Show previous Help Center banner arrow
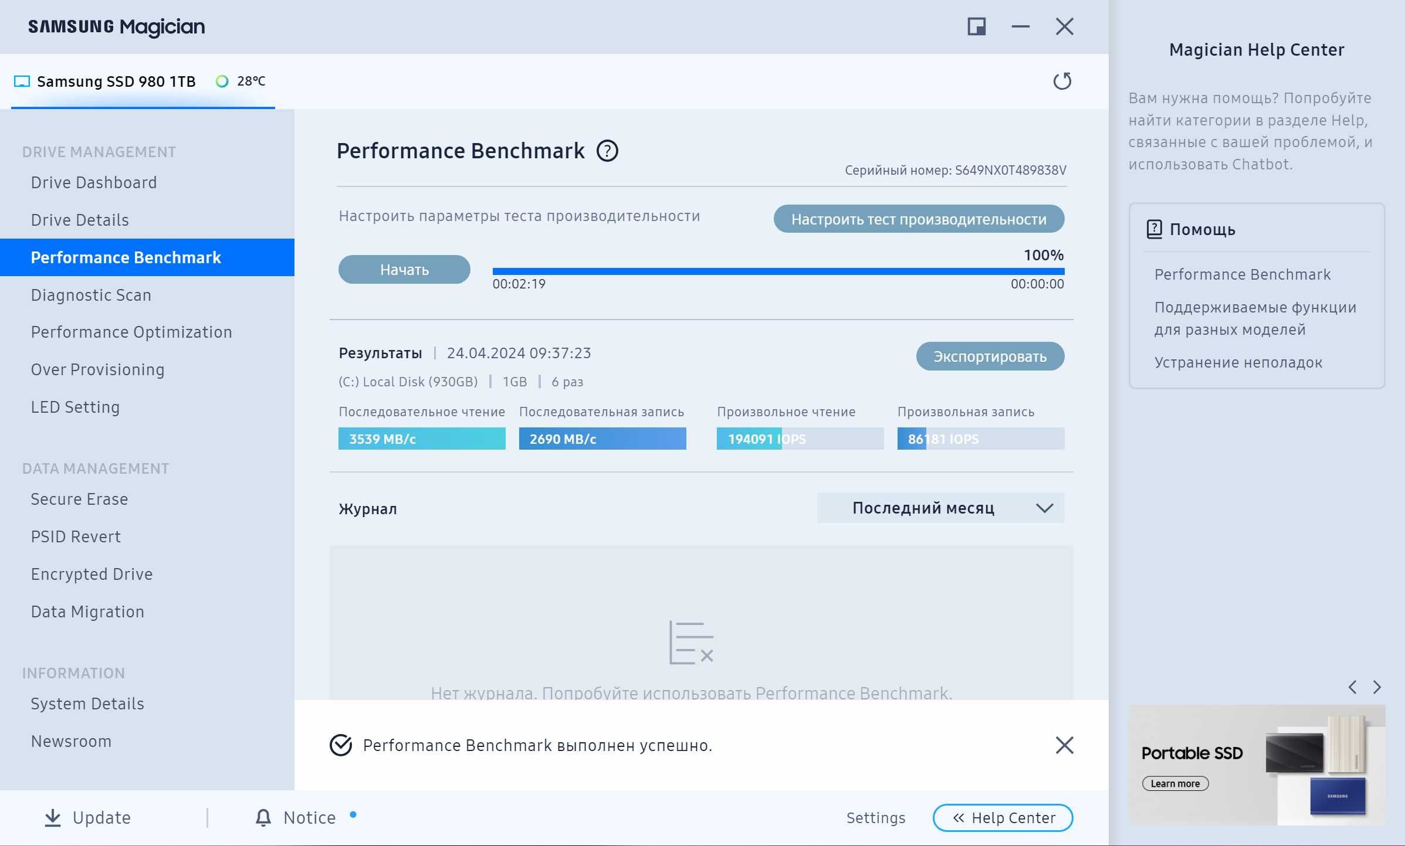Viewport: 1405px width, 846px height. [x=1353, y=687]
